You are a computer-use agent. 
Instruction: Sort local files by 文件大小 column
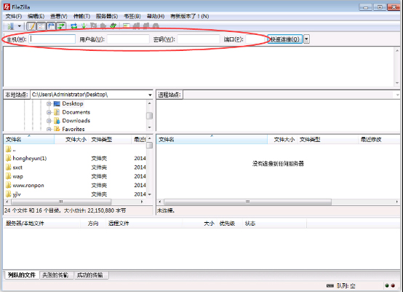click(71, 139)
